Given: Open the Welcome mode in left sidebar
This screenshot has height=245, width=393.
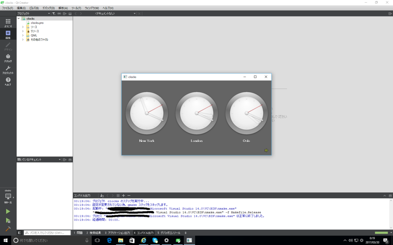Looking at the screenshot, I should point(8,23).
